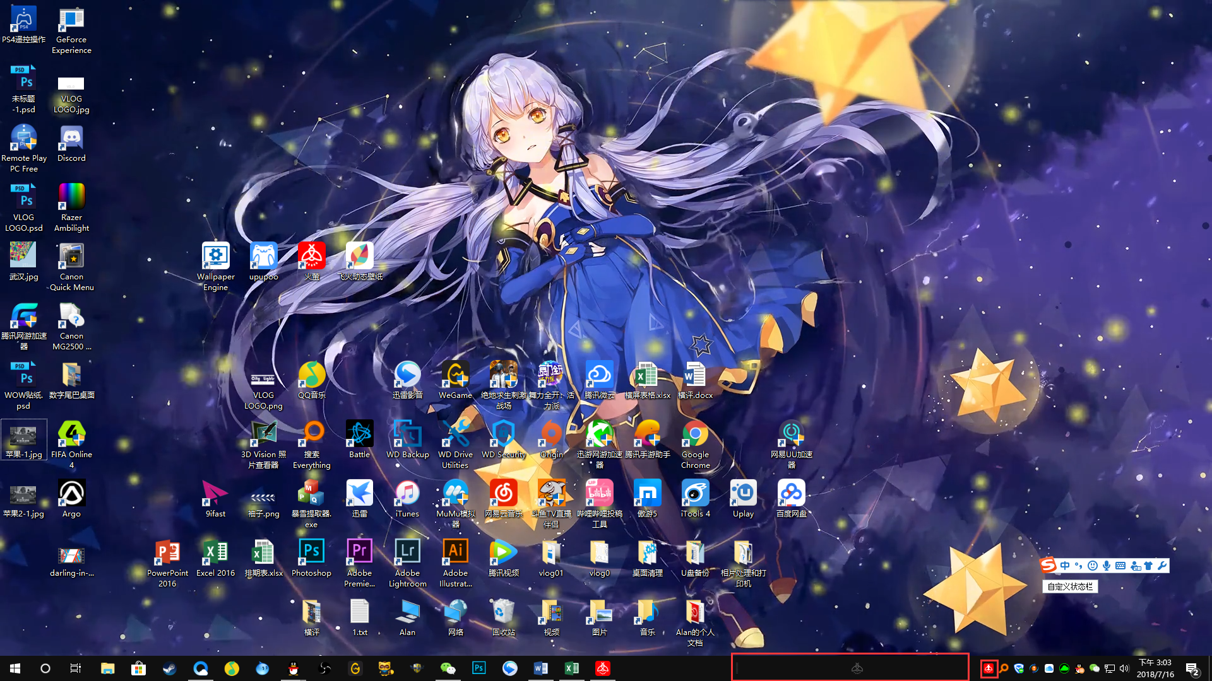Image resolution: width=1212 pixels, height=681 pixels.
Task: Select the 横屏表格.xlsx file
Action: click(647, 380)
